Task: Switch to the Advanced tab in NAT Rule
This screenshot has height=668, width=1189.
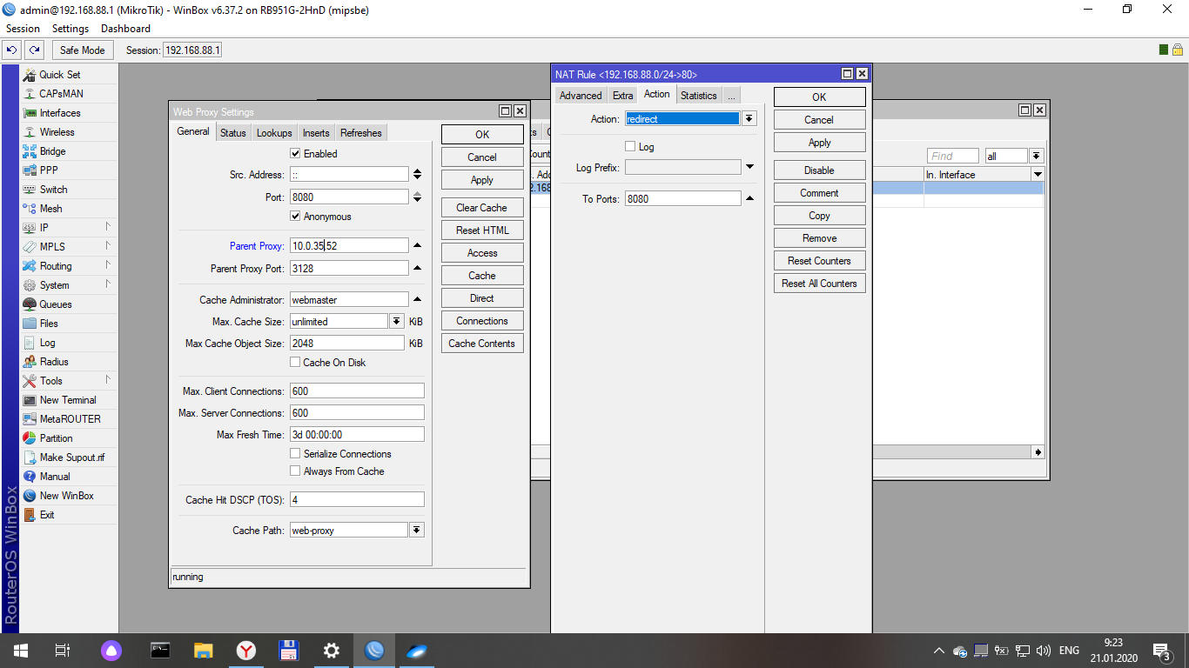Action: [581, 96]
